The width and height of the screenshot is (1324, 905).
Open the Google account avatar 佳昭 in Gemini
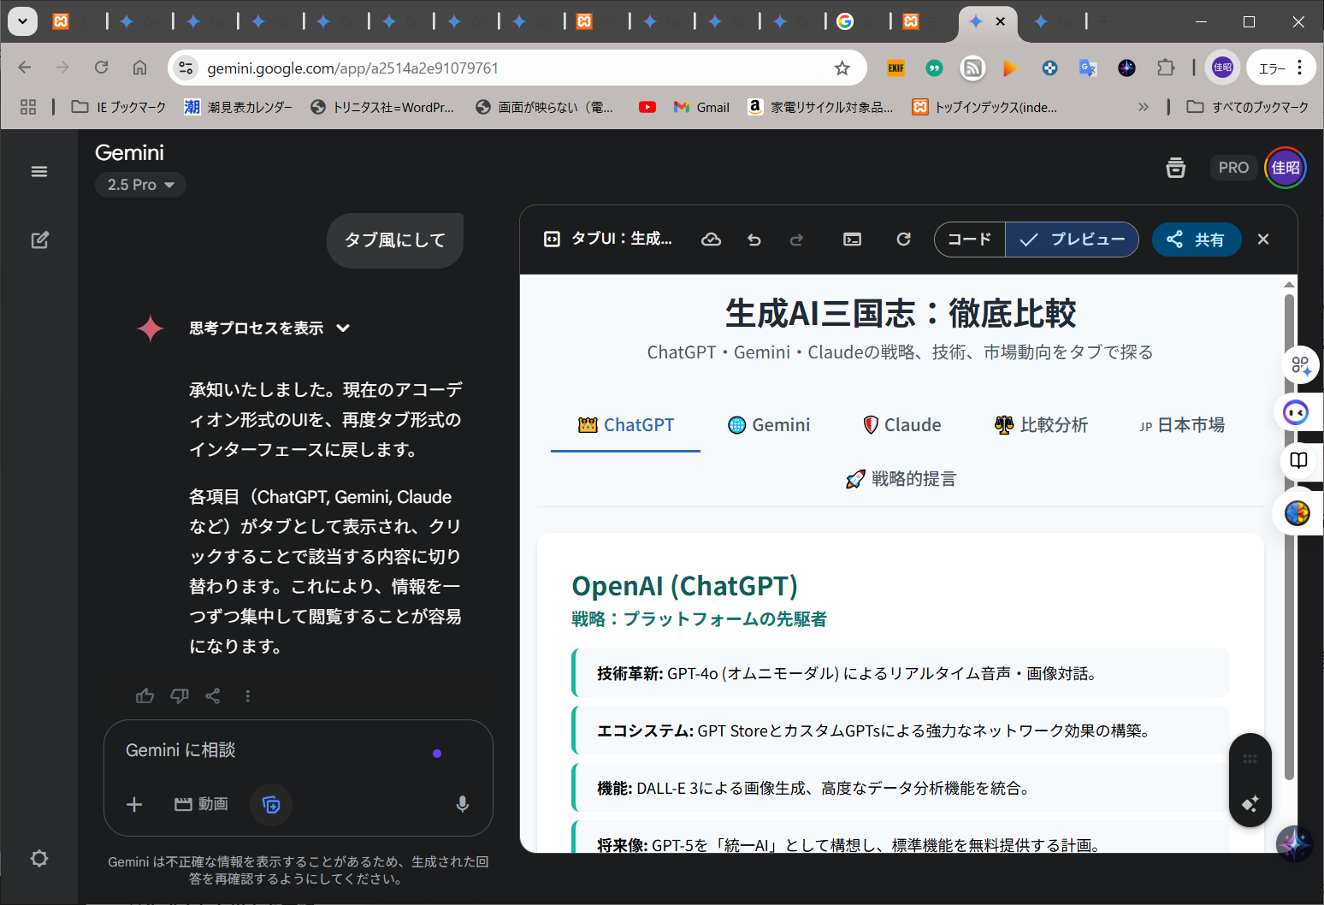pos(1285,168)
